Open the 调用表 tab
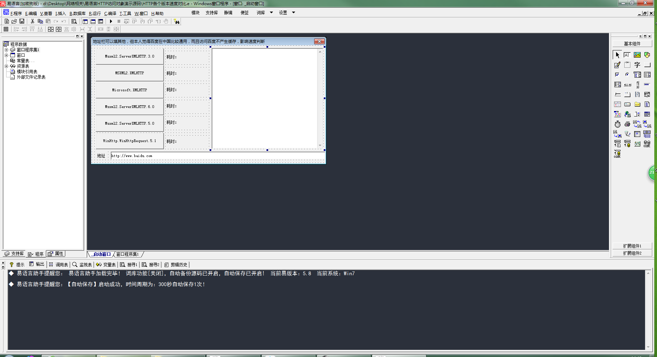 58,265
